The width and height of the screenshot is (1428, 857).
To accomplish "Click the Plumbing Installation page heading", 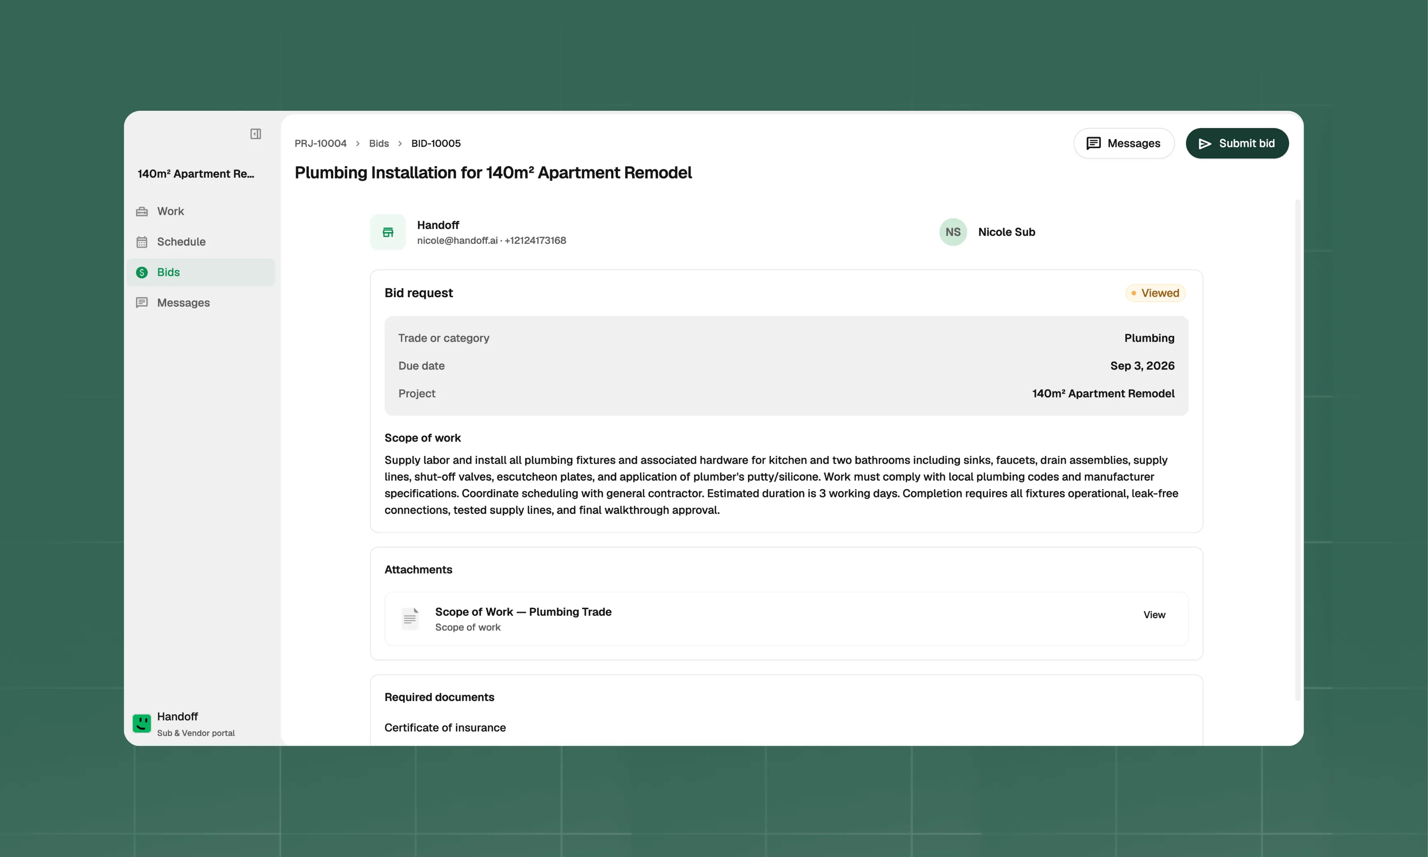I will tap(493, 172).
